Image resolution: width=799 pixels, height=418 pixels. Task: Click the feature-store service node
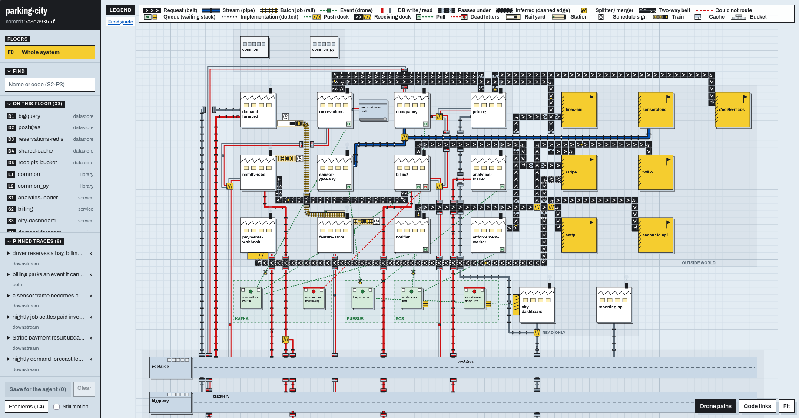(x=335, y=235)
